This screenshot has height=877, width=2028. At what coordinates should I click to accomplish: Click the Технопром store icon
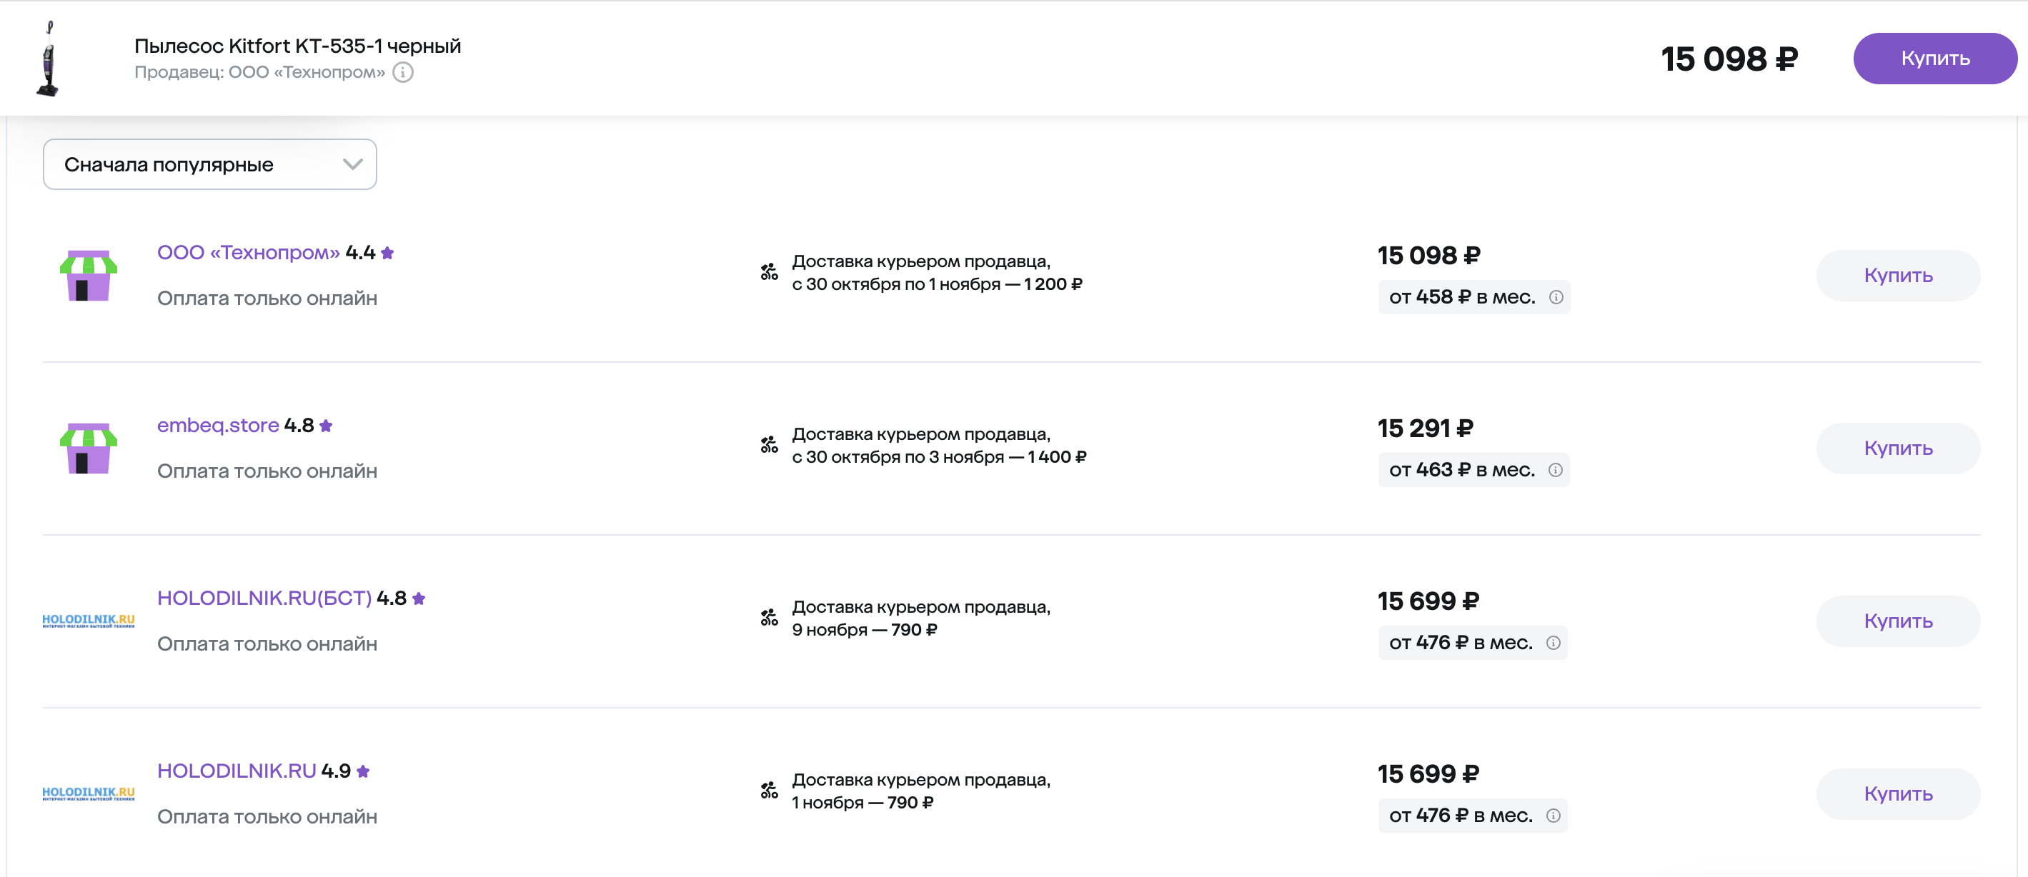click(x=88, y=275)
